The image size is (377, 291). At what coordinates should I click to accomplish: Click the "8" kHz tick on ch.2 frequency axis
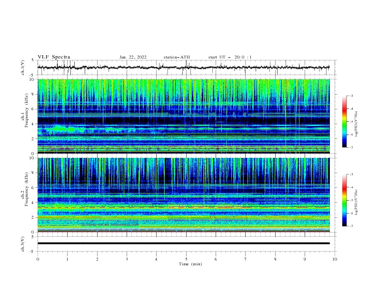[x=34, y=173]
